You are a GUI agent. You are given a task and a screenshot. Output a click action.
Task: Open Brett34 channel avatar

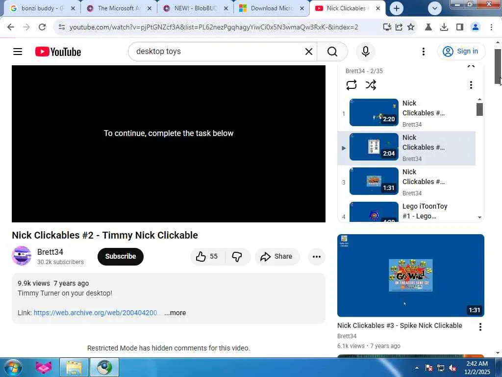pyautogui.click(x=22, y=255)
